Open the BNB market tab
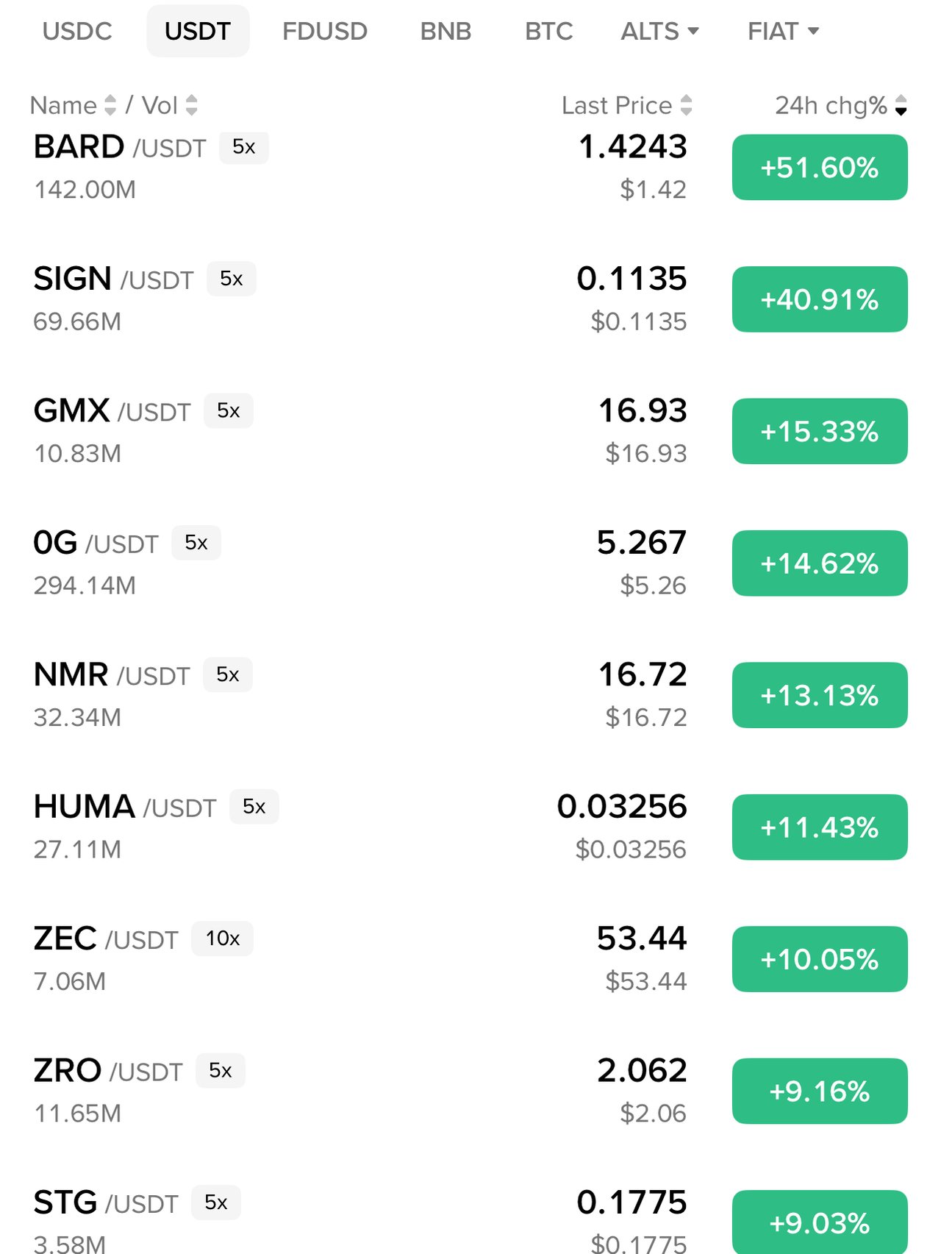The height and width of the screenshot is (1254, 941). [446, 32]
